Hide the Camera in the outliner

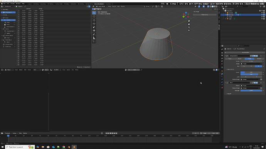click(x=262, y=13)
